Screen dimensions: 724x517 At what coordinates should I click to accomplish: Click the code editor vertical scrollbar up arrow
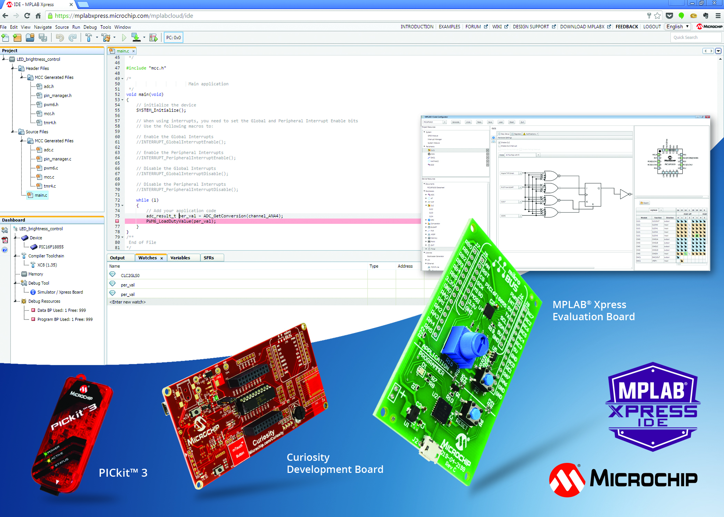(x=720, y=59)
